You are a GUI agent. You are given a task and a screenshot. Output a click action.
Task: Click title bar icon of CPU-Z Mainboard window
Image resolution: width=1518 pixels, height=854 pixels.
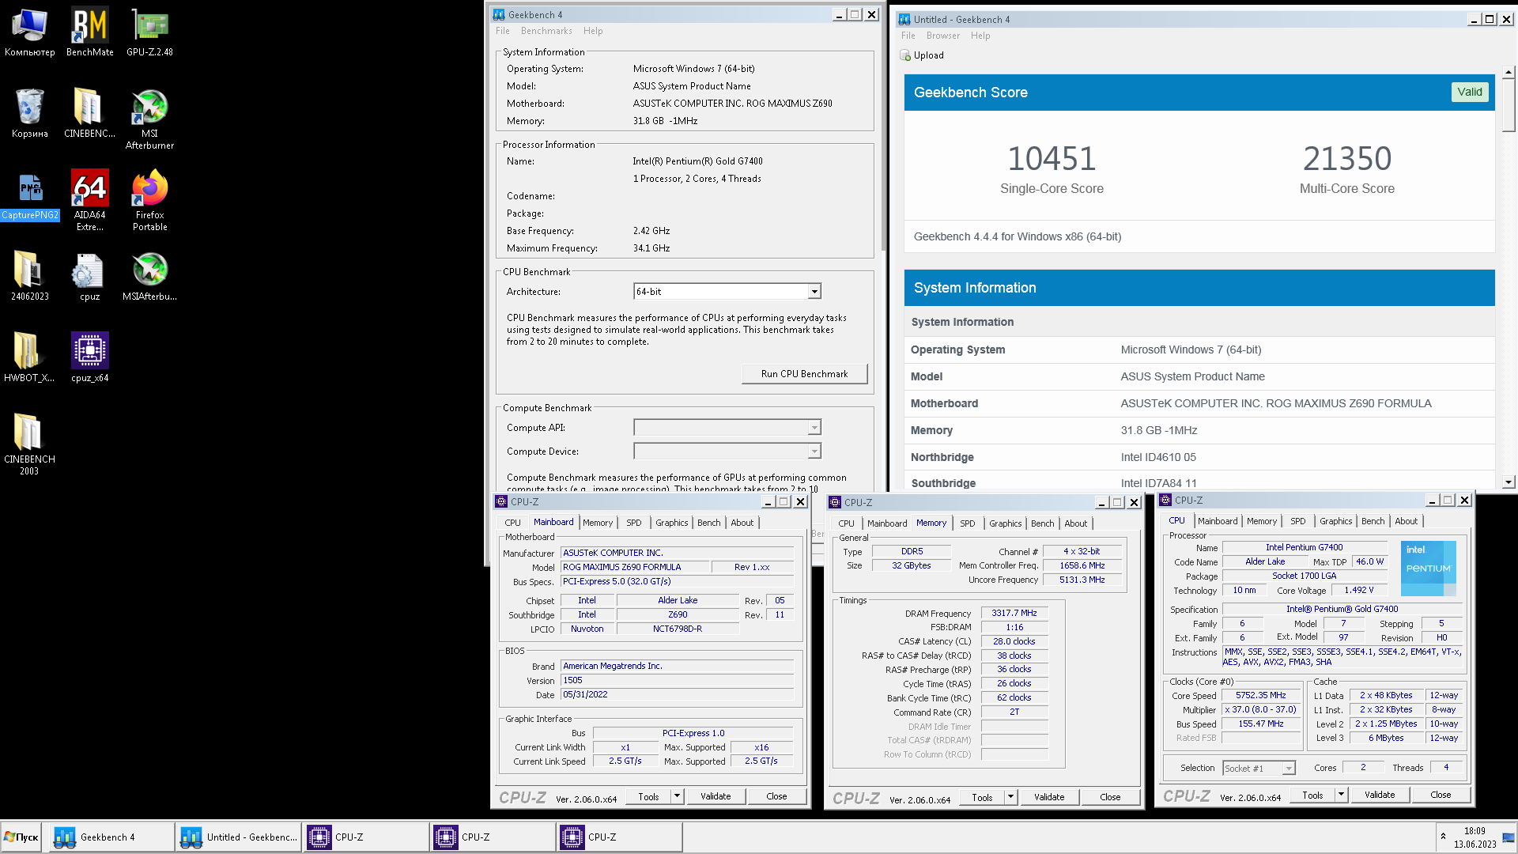point(501,501)
